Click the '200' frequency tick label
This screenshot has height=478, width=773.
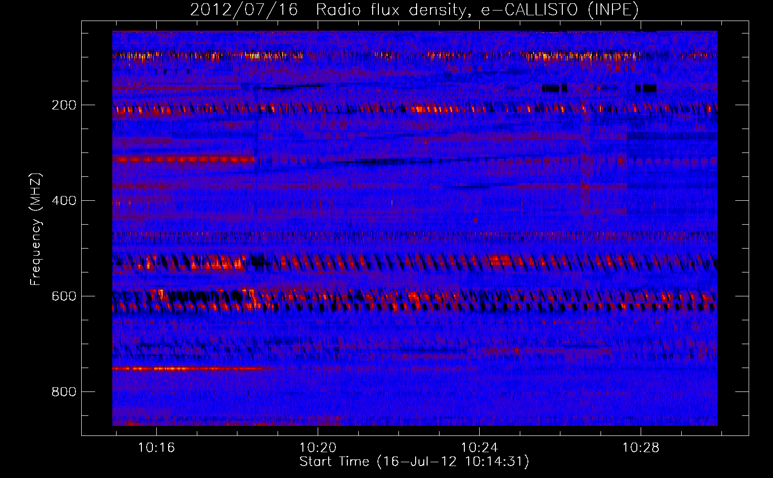point(64,105)
